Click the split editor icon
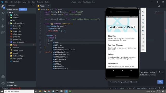 [159, 6]
